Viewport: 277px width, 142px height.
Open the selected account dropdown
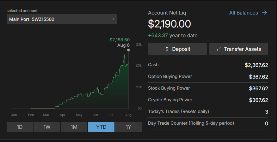[x=62, y=19]
